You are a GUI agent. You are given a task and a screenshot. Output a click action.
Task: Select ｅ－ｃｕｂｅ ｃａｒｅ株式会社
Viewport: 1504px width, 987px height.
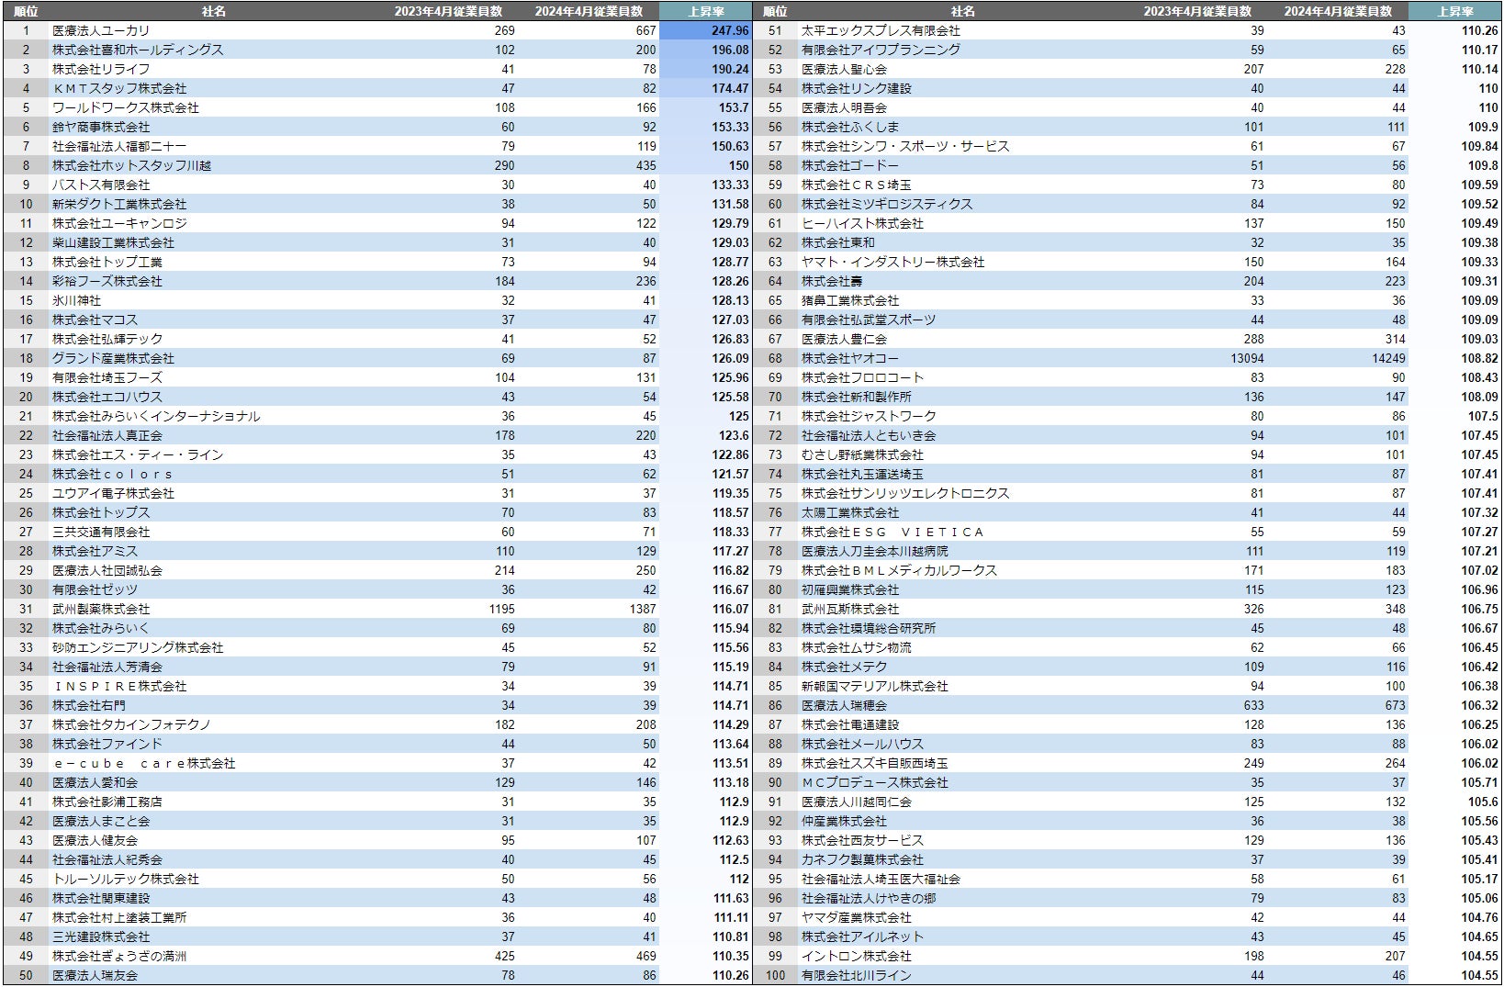tap(144, 763)
